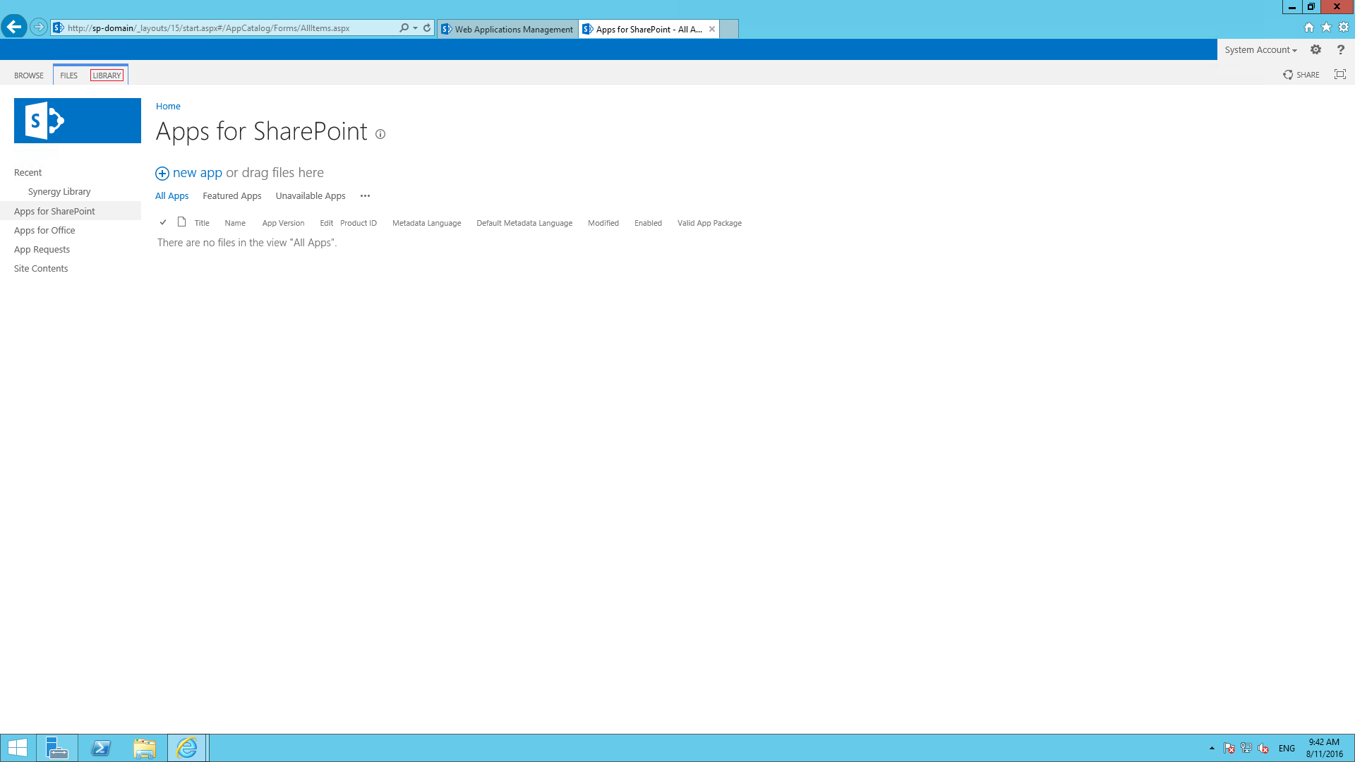Refresh the page with the reload icon
1355x762 pixels.
[427, 28]
